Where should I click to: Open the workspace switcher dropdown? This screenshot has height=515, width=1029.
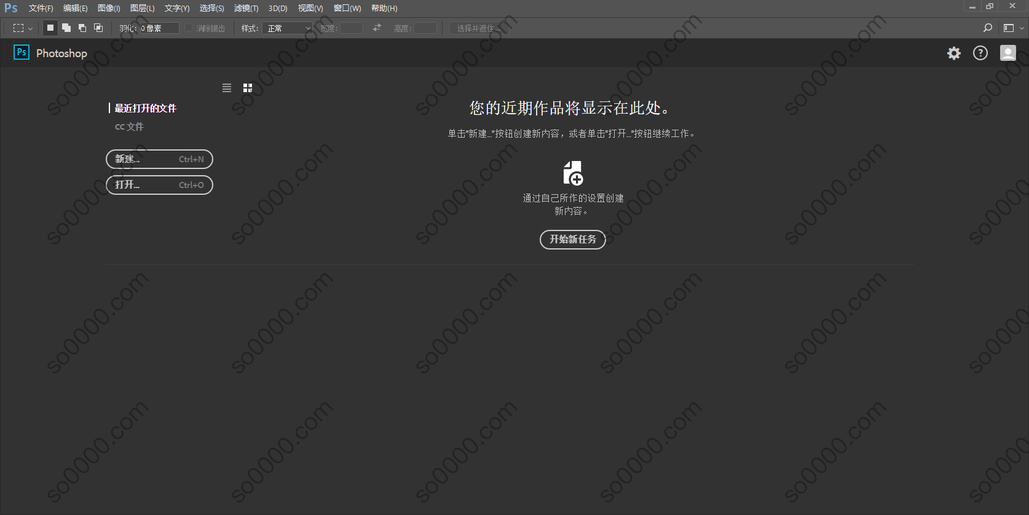1014,28
